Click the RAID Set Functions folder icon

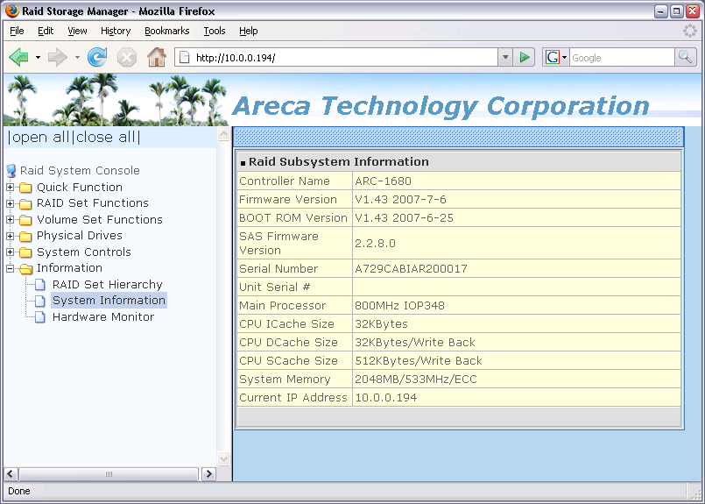(25, 203)
